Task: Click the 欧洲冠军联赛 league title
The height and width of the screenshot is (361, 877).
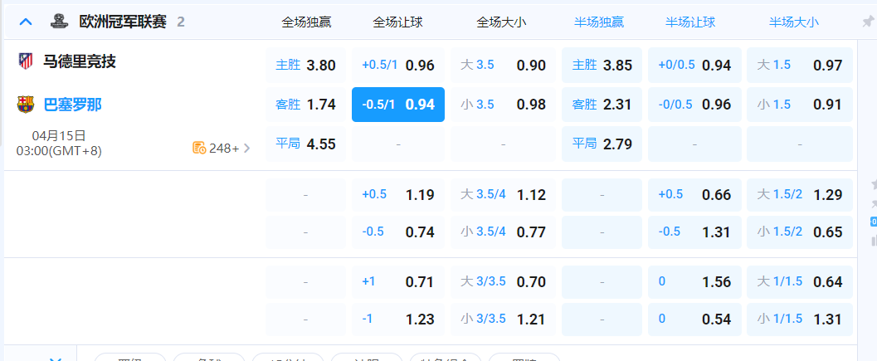Action: click(123, 22)
